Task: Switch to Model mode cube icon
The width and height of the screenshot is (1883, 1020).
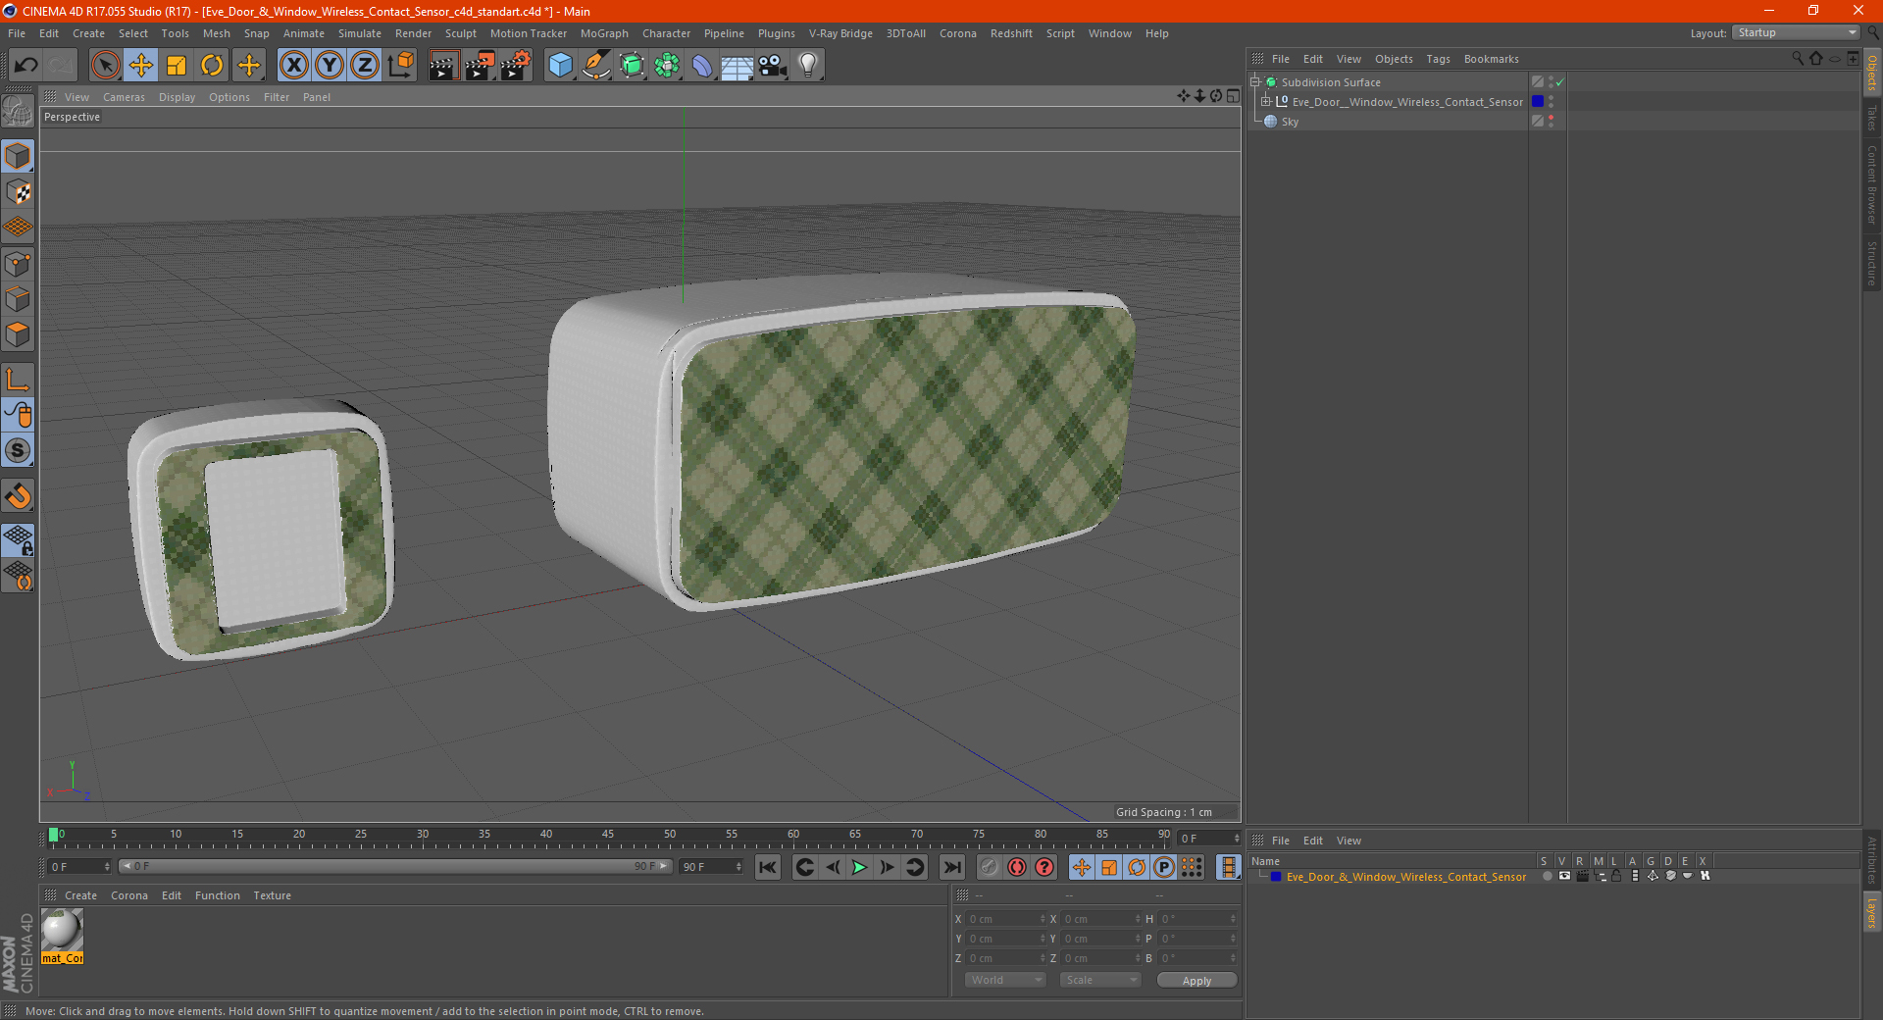Action: 18,156
